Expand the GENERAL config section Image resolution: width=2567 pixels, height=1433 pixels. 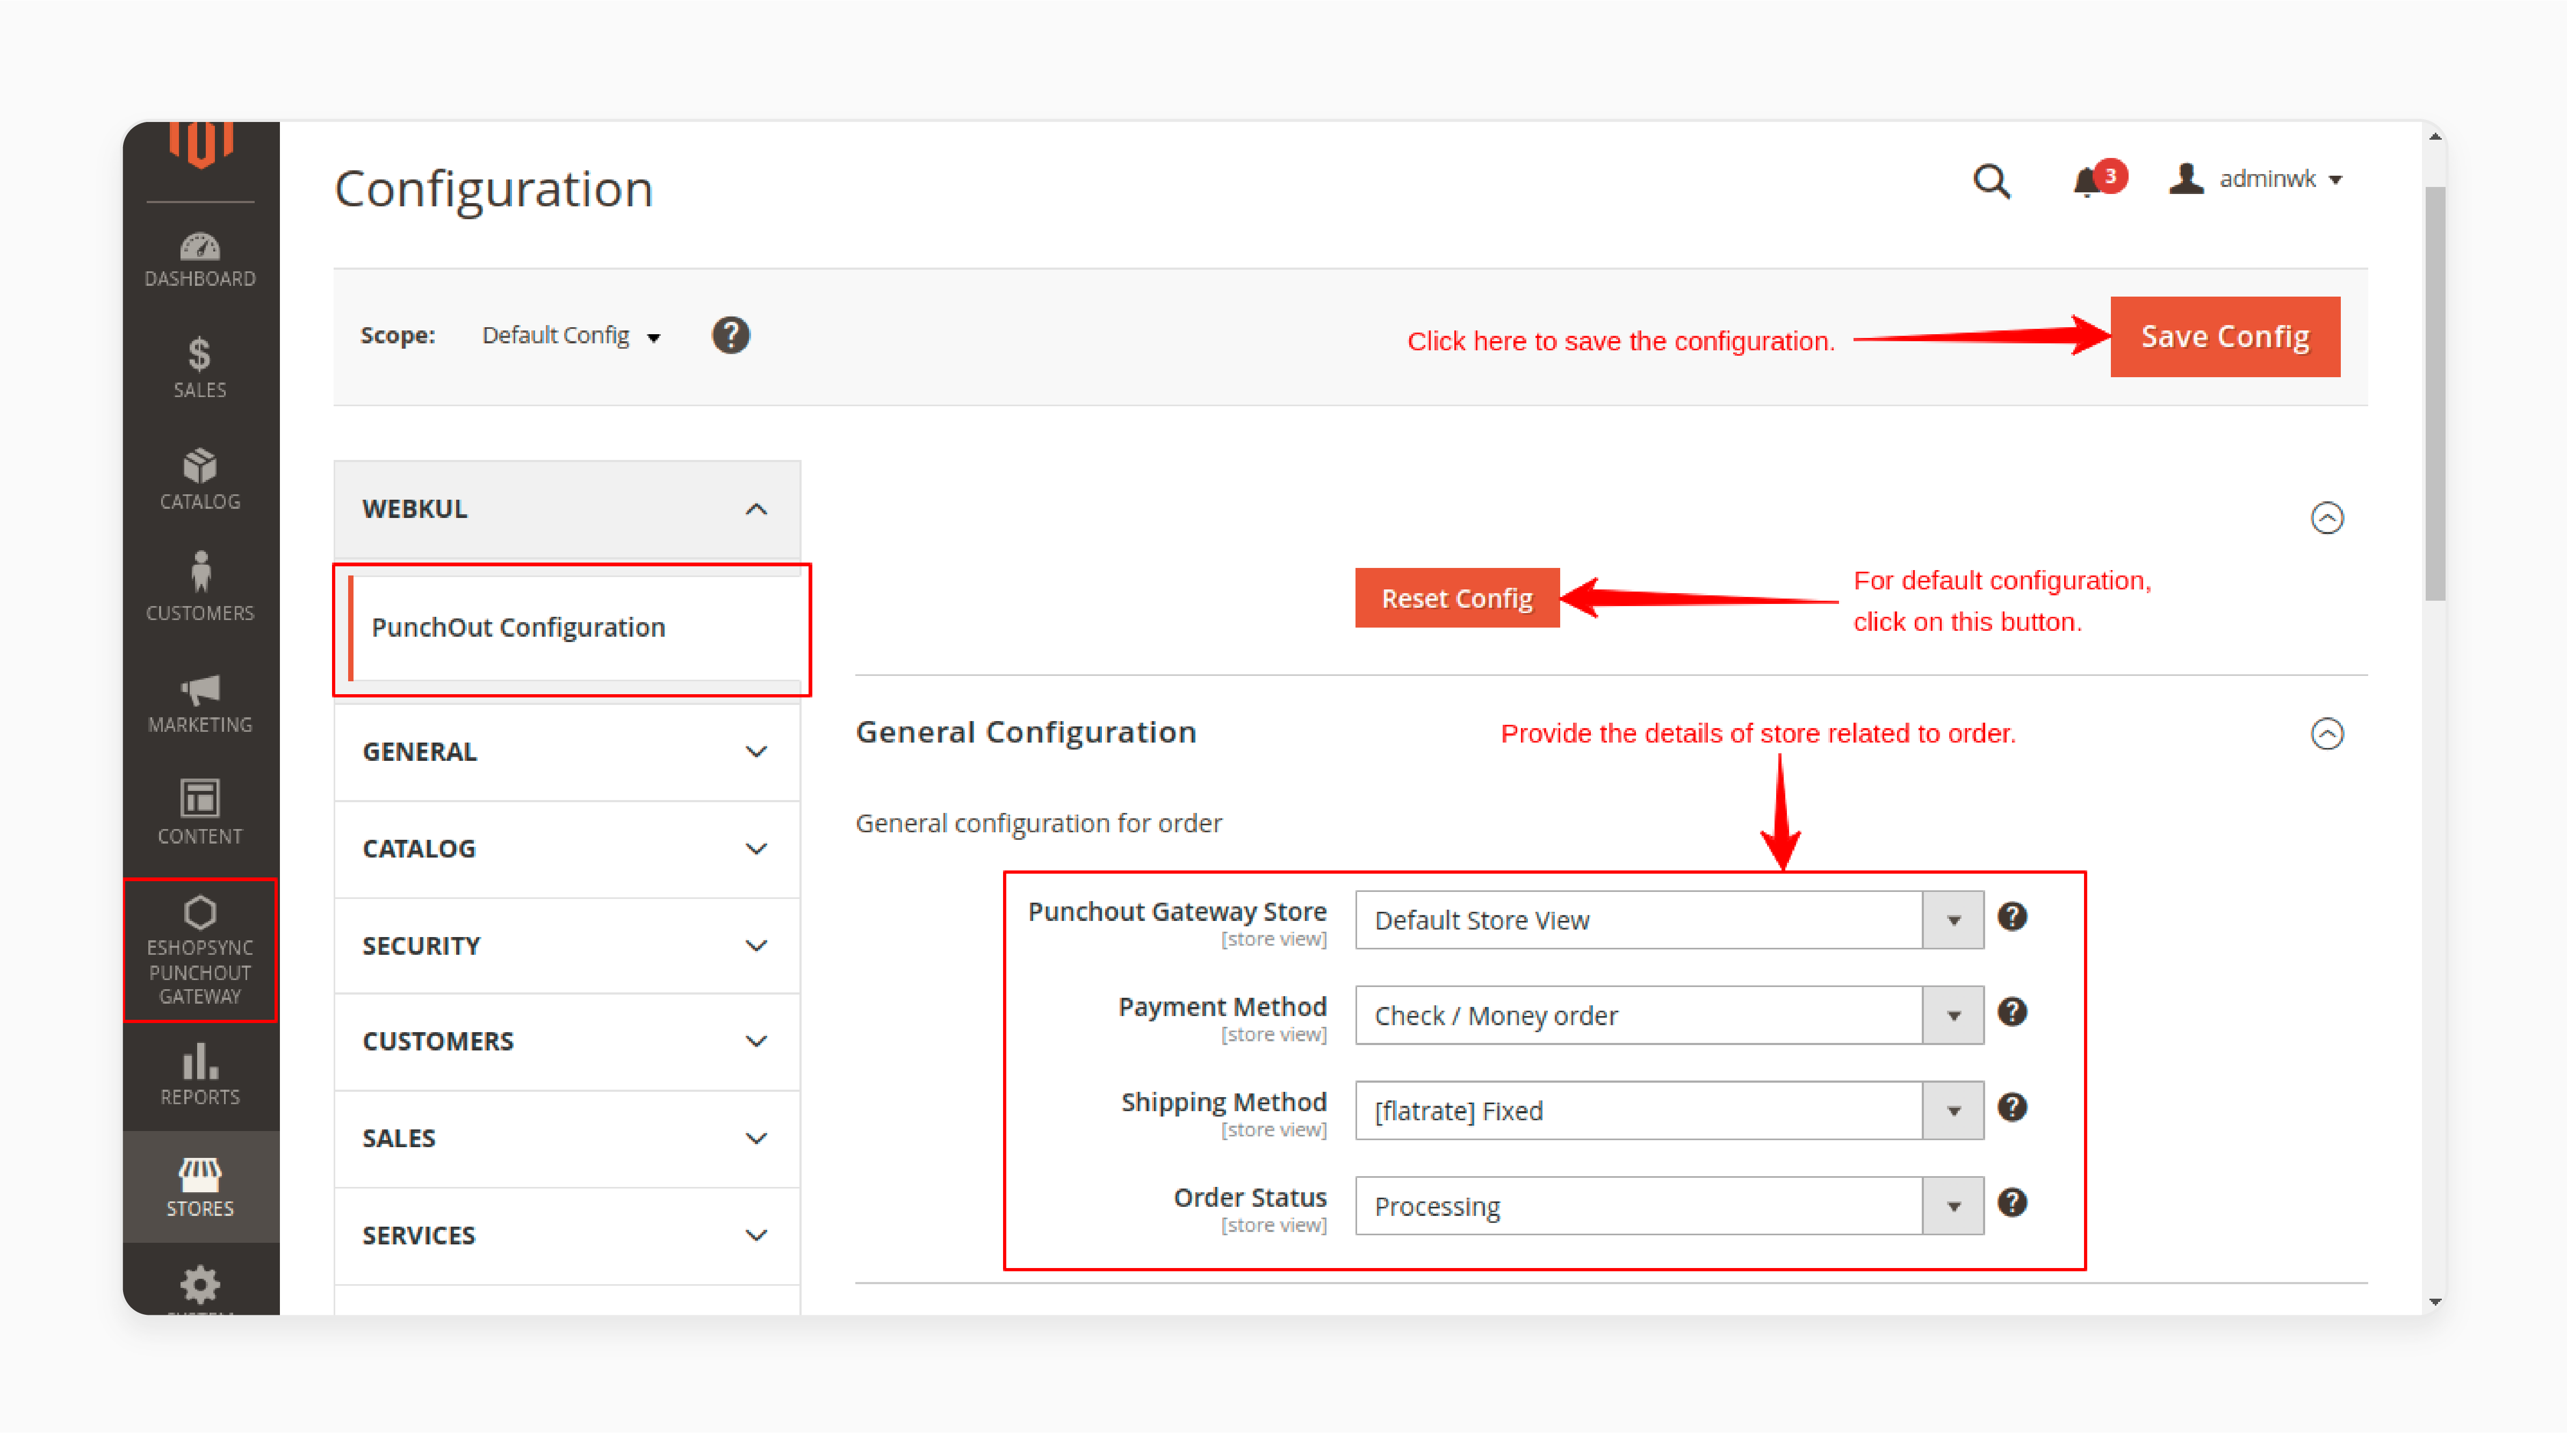[x=567, y=751]
